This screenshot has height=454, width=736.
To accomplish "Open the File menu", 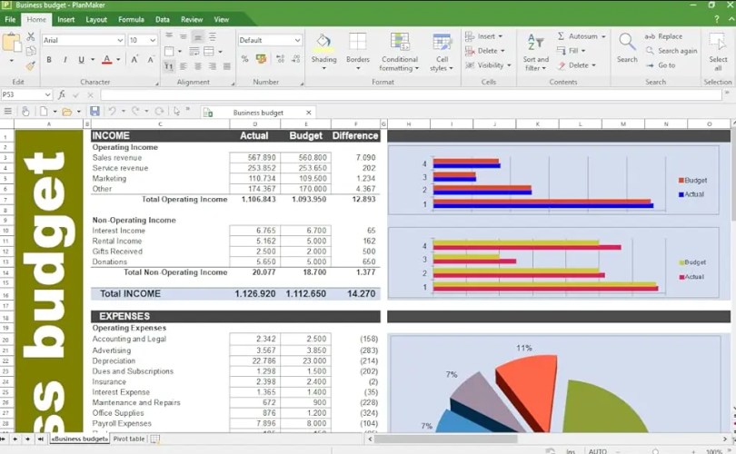I will point(10,20).
